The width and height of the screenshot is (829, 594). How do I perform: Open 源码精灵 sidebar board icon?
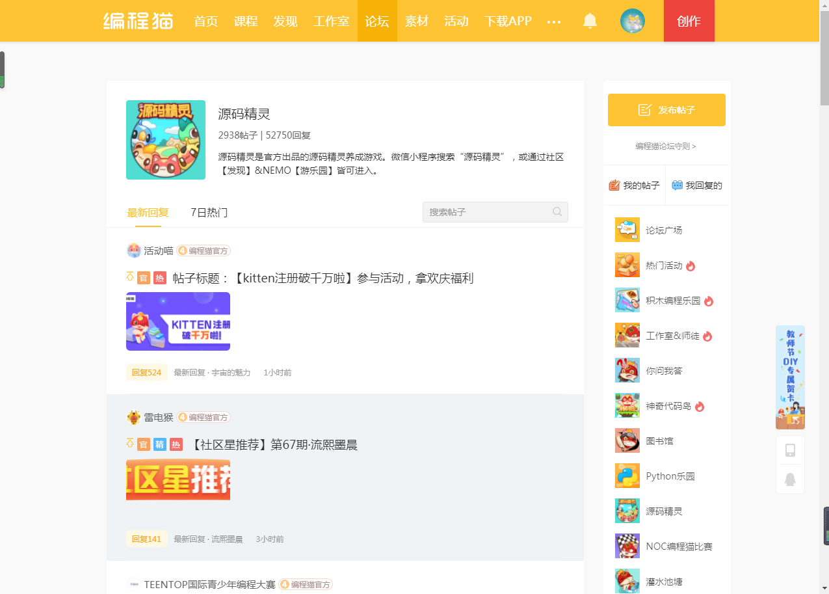627,511
